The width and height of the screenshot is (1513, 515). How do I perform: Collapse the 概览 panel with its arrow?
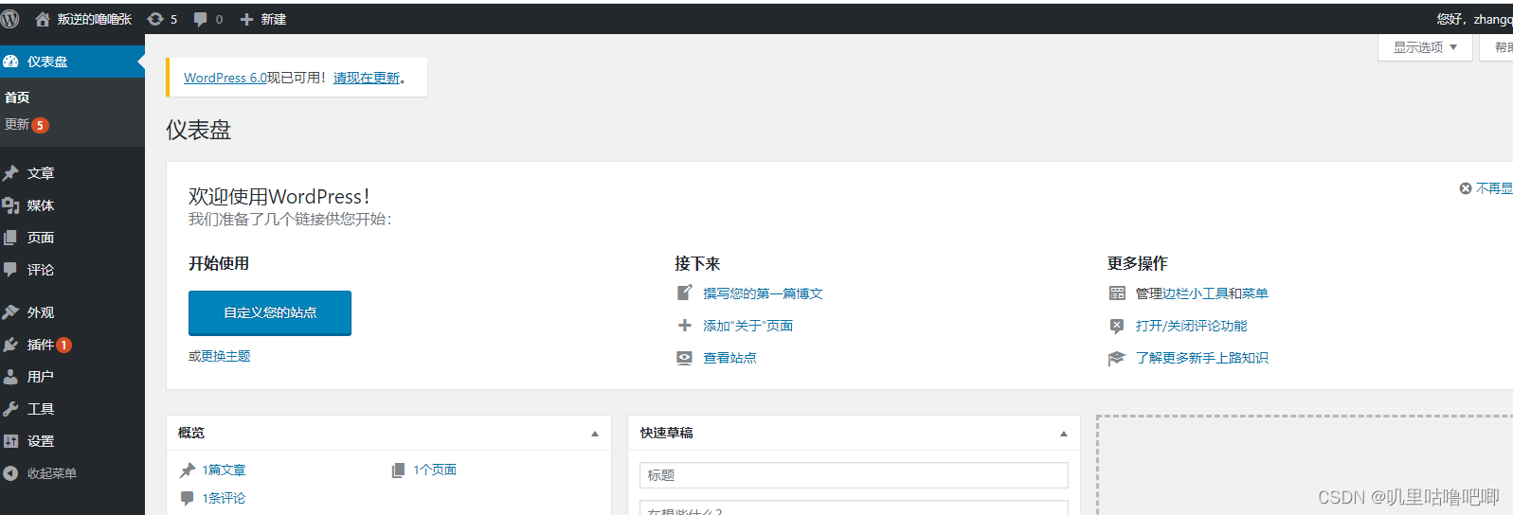click(595, 434)
